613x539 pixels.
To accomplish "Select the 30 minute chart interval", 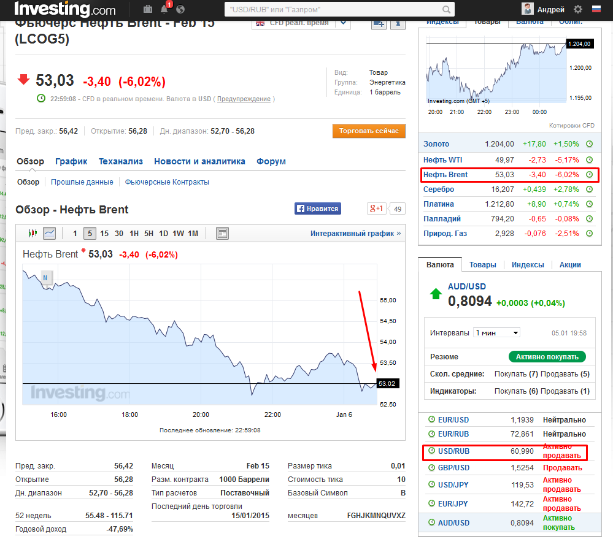I will click(119, 234).
